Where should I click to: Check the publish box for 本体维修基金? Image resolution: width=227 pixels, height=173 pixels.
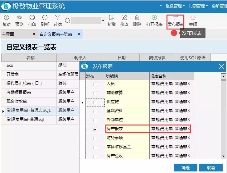tap(95, 147)
